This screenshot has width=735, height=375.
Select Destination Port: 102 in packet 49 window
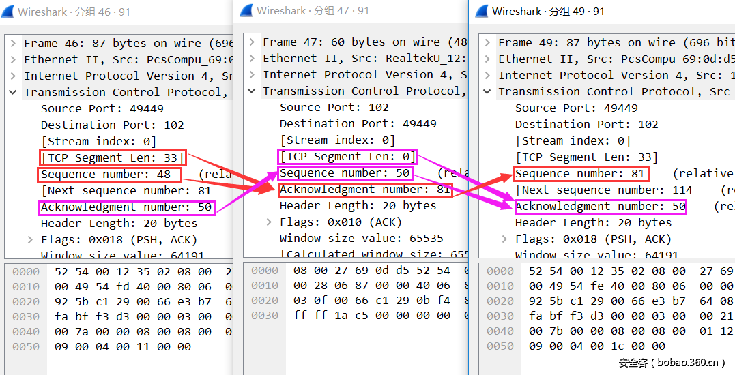click(587, 125)
